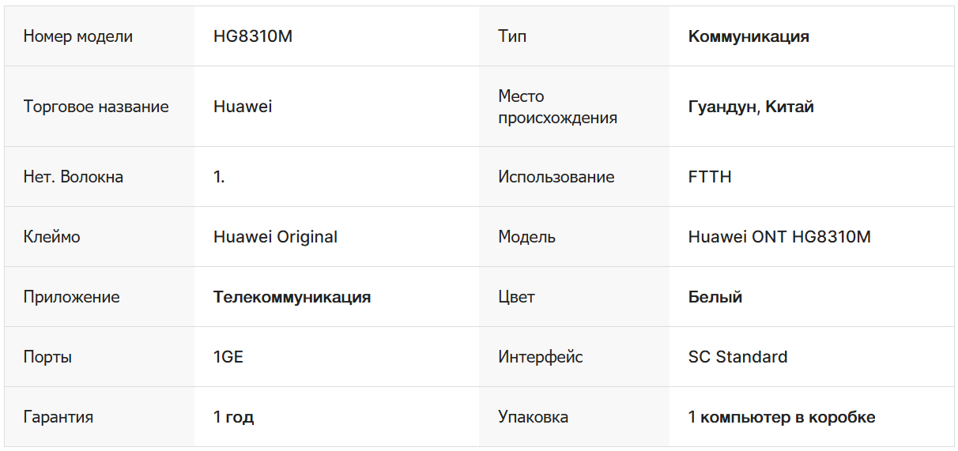
Task: Click the Торговое название label
Action: click(x=96, y=107)
